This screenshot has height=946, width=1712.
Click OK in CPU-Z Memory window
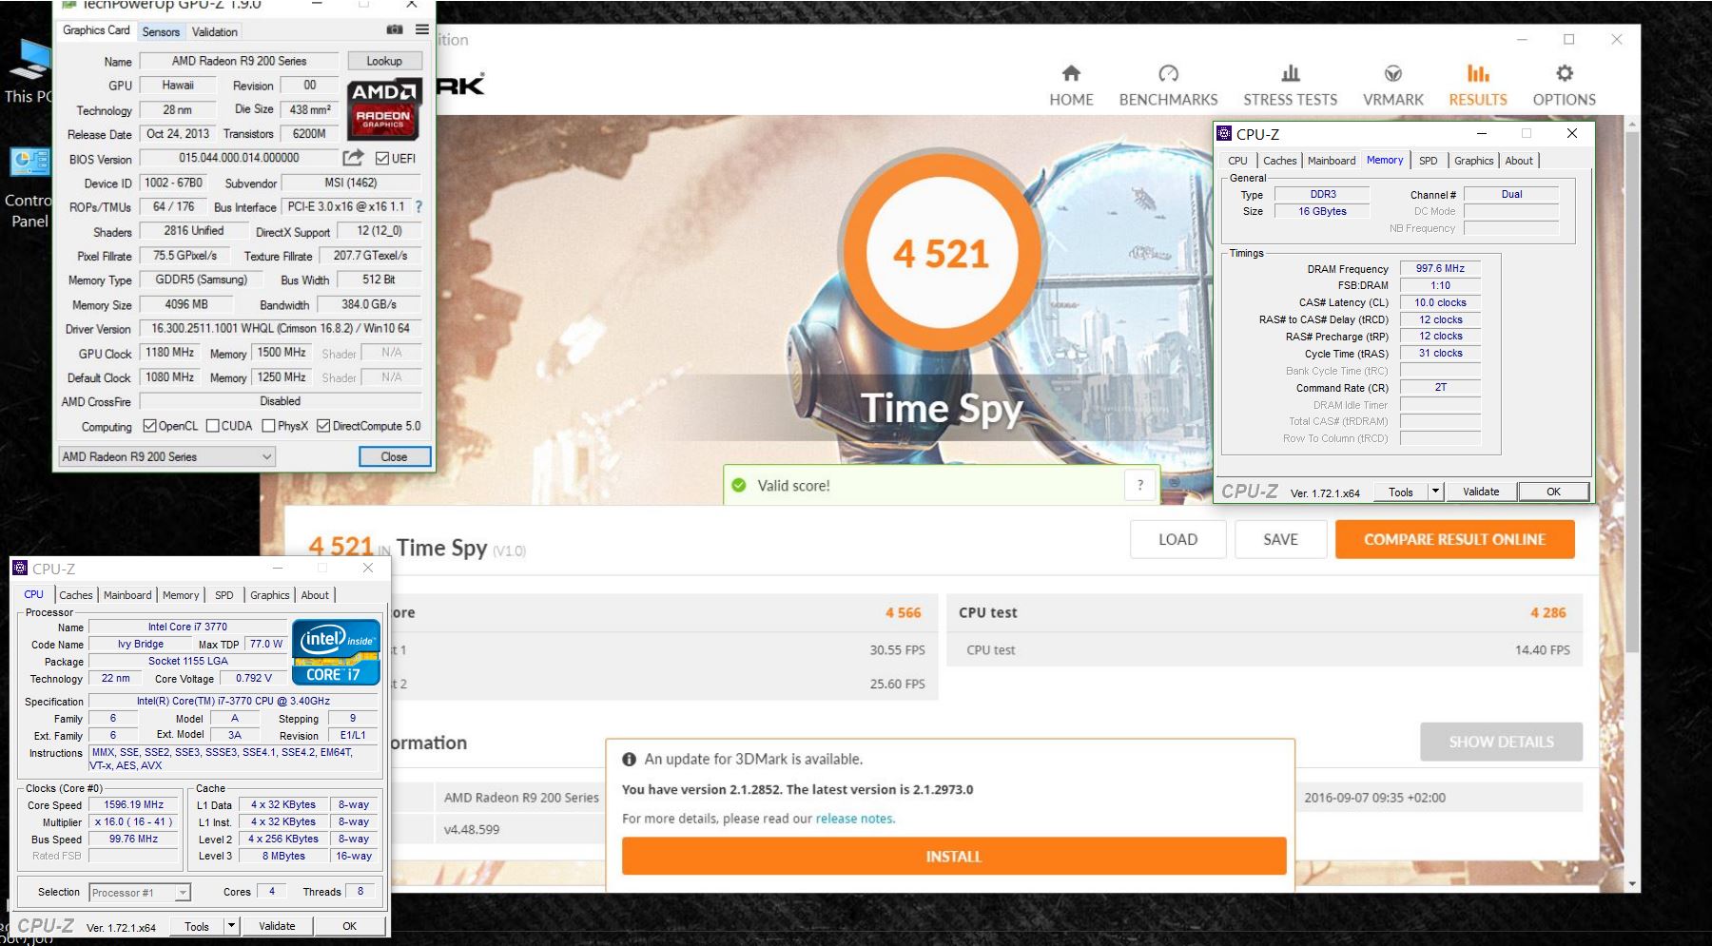1553,492
